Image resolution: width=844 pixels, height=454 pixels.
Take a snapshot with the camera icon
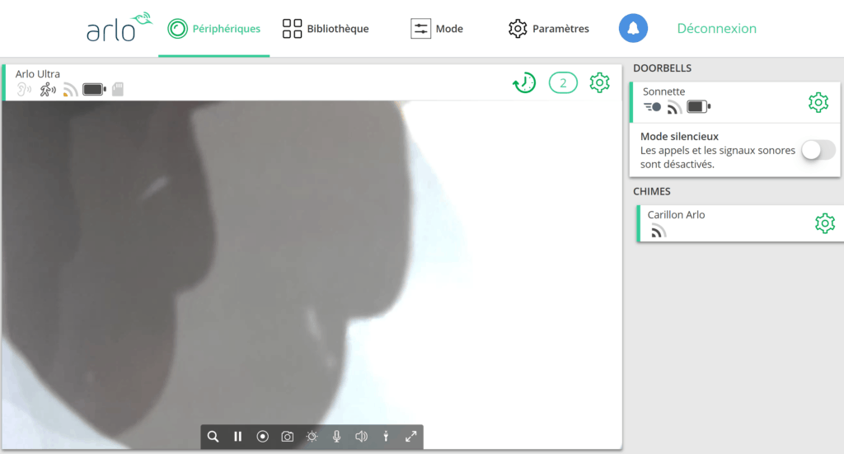coord(287,437)
